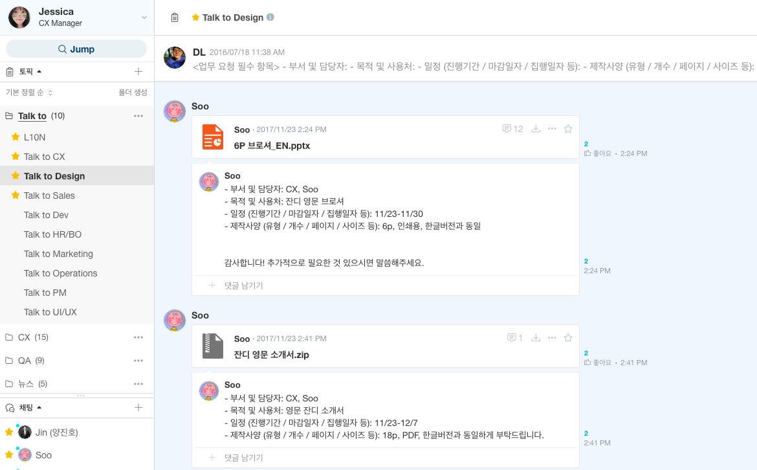Start a new chat with plus icon
The height and width of the screenshot is (470, 757).
click(x=138, y=408)
